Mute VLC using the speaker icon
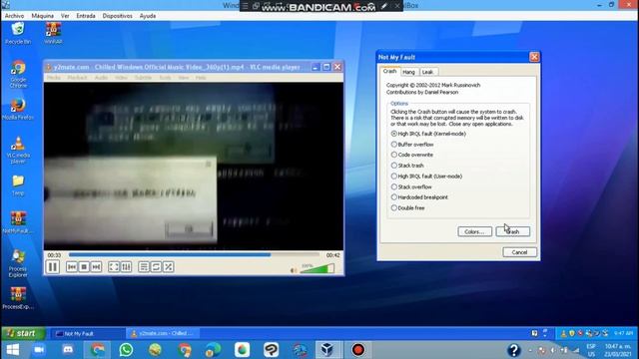Screen dimensions: 639x359 [294, 270]
